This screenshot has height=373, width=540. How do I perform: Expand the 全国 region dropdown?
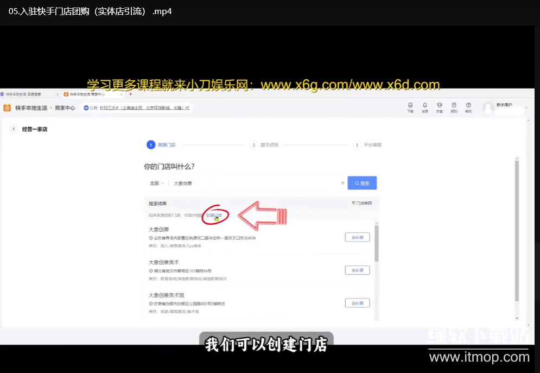(156, 184)
